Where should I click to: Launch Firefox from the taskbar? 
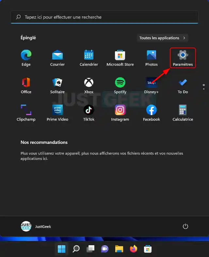point(134,249)
